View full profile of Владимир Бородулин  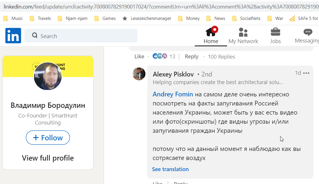[48, 158]
